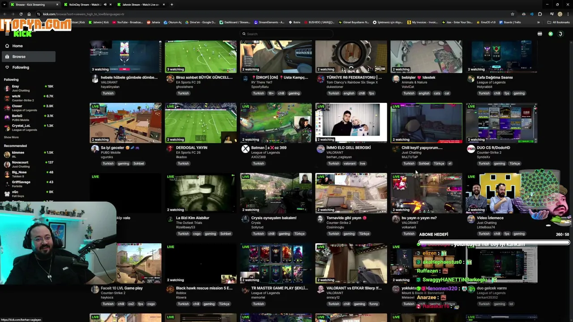Click the browser back arrow

click(x=4, y=14)
